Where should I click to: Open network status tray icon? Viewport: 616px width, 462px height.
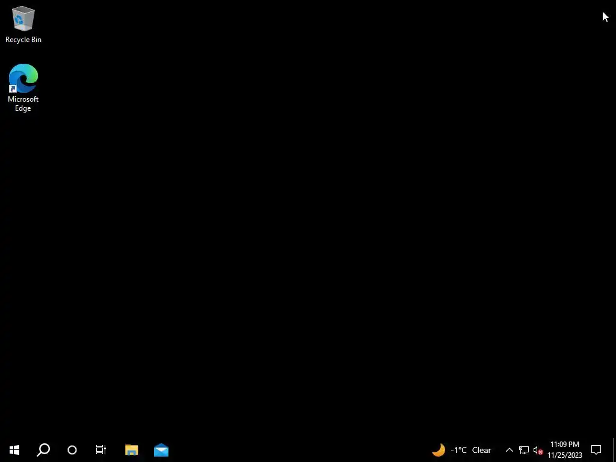524,450
